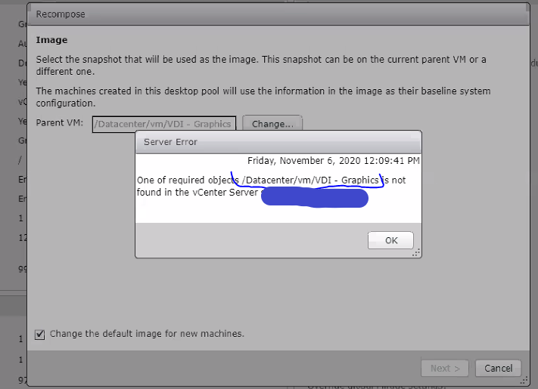
Task: Click the Image section heading
Action: [x=51, y=40]
